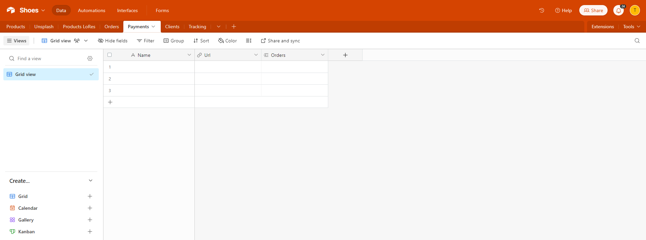
Task: Open the Forms section
Action: (x=162, y=10)
